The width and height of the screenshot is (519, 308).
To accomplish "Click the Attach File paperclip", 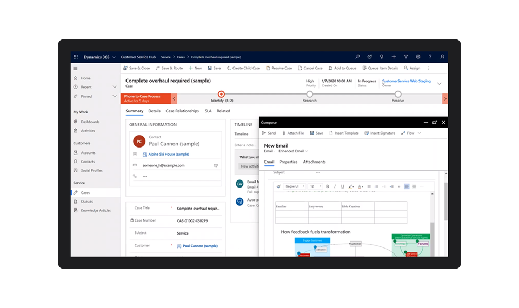I will coord(293,133).
